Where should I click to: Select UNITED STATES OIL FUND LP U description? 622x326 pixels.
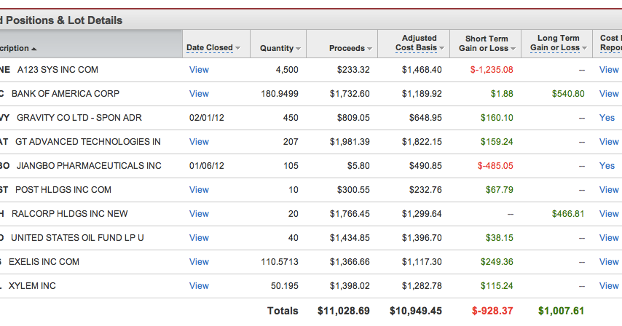tap(77, 238)
